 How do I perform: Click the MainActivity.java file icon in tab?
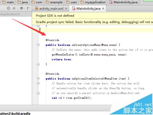pyautogui.click(x=74, y=8)
